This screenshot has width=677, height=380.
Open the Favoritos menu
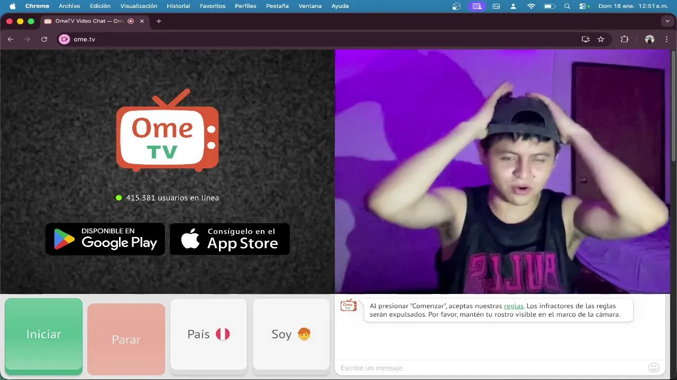213,6
